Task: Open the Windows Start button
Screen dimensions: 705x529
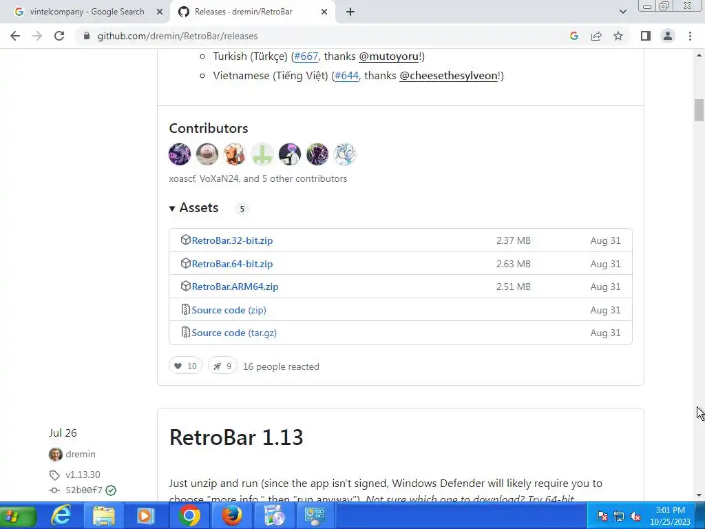Action: click(19, 516)
